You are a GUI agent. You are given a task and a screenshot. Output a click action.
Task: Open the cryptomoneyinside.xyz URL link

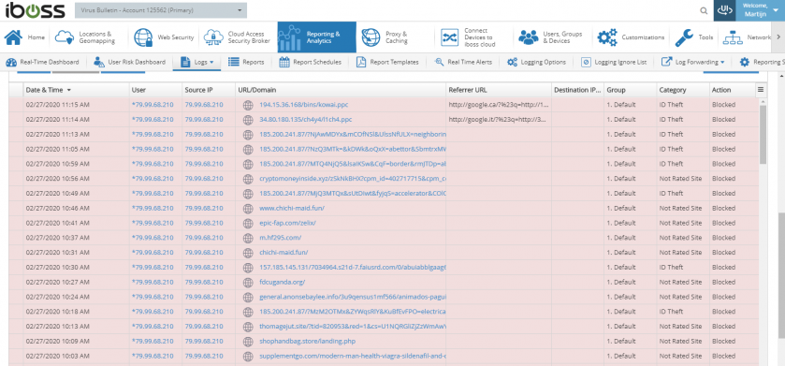[x=353, y=178]
